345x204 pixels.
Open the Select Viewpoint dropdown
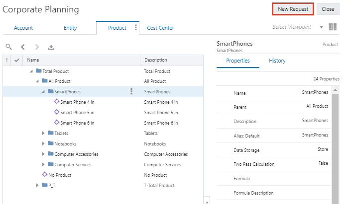[x=321, y=27]
